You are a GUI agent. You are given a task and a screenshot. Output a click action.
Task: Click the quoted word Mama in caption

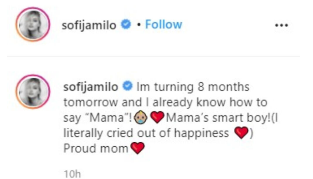(x=107, y=118)
